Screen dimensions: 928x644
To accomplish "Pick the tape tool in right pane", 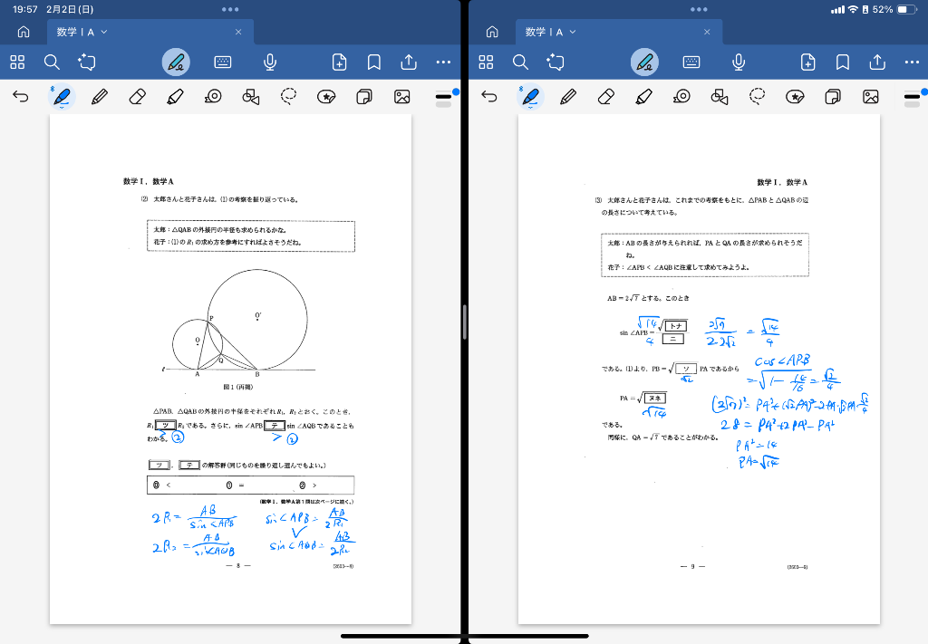I will tap(681, 96).
